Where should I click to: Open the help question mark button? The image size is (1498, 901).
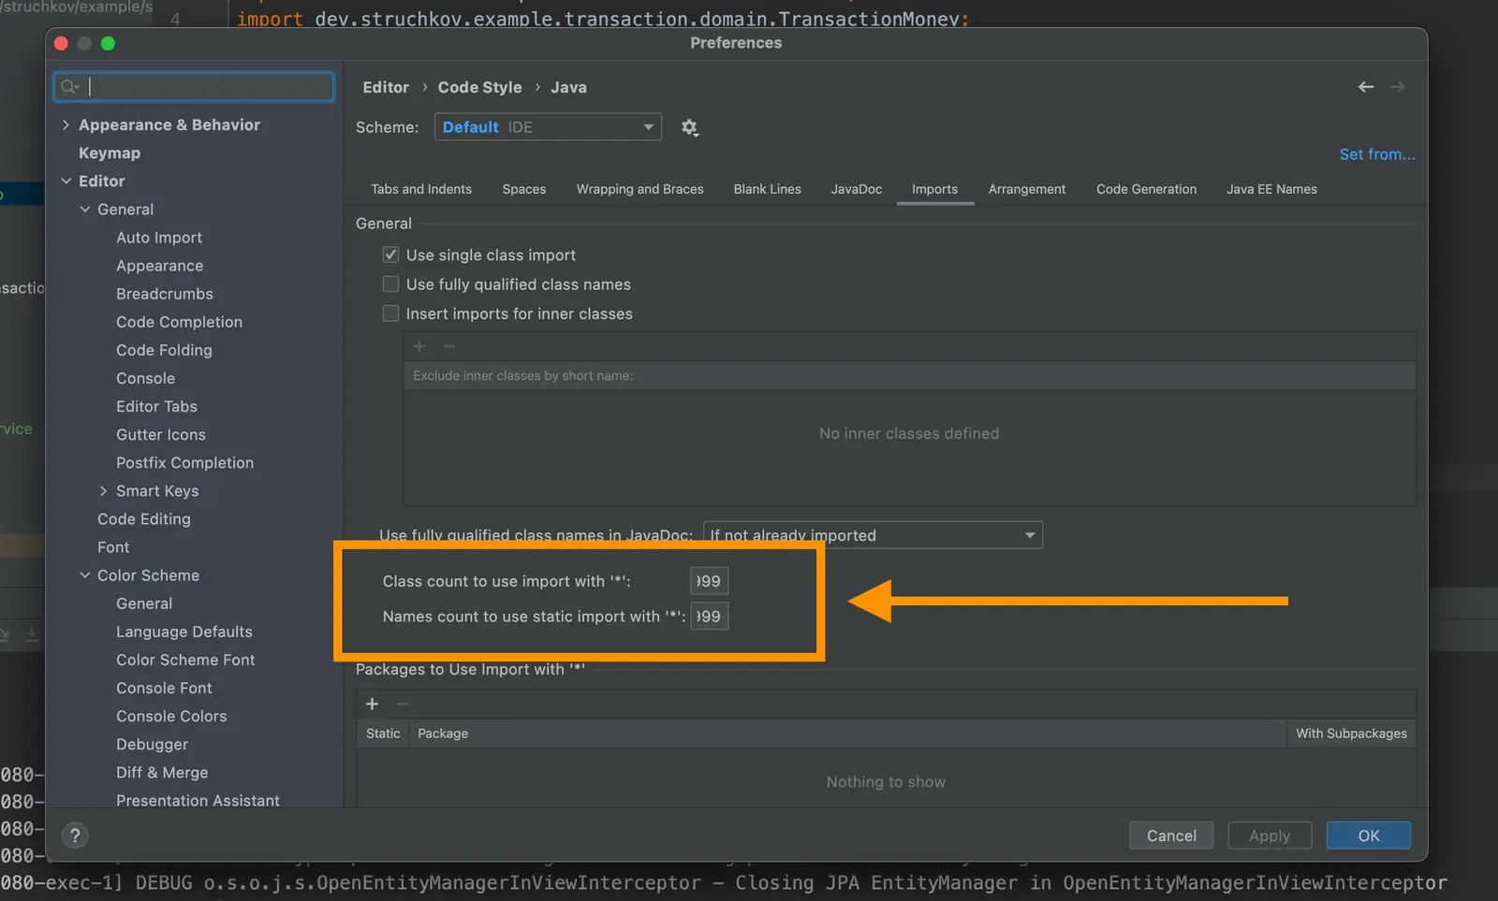click(x=75, y=836)
